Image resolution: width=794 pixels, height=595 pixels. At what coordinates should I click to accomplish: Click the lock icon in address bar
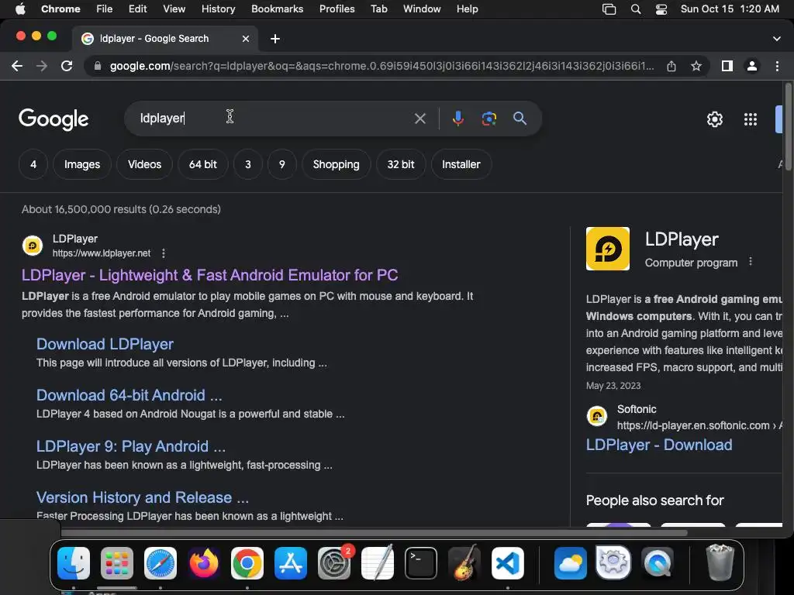pyautogui.click(x=97, y=66)
